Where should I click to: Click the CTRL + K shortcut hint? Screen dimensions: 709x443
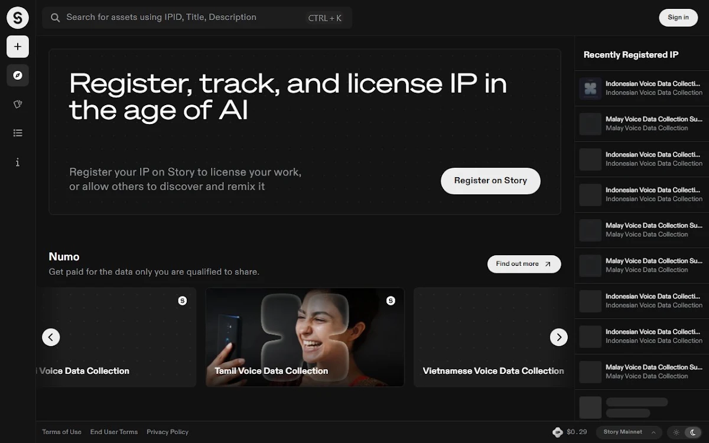[x=325, y=18]
